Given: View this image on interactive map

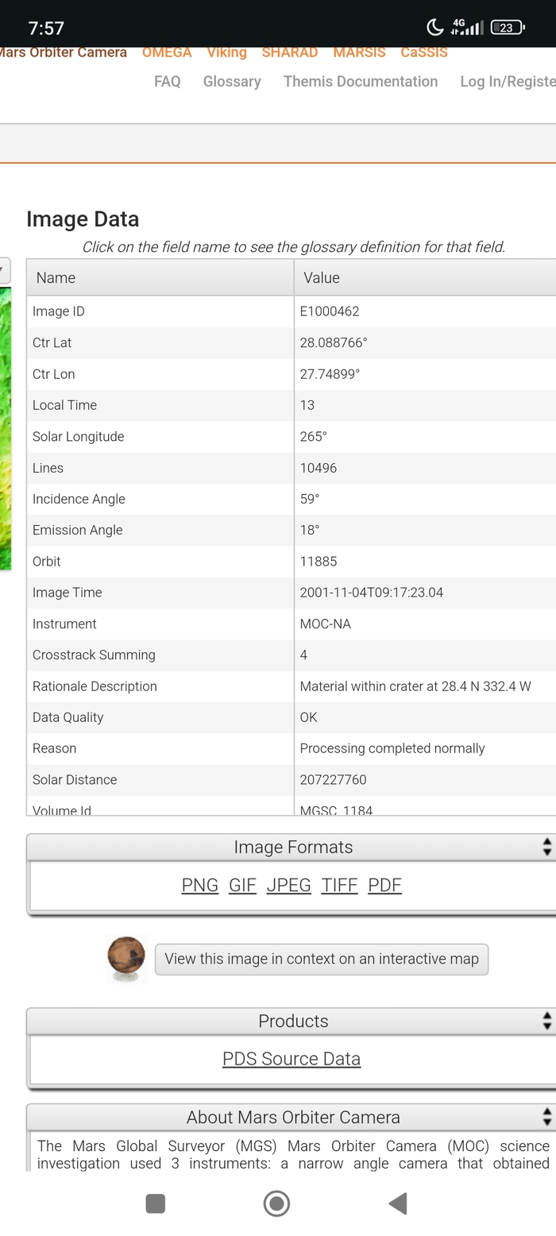Looking at the screenshot, I should tap(322, 959).
